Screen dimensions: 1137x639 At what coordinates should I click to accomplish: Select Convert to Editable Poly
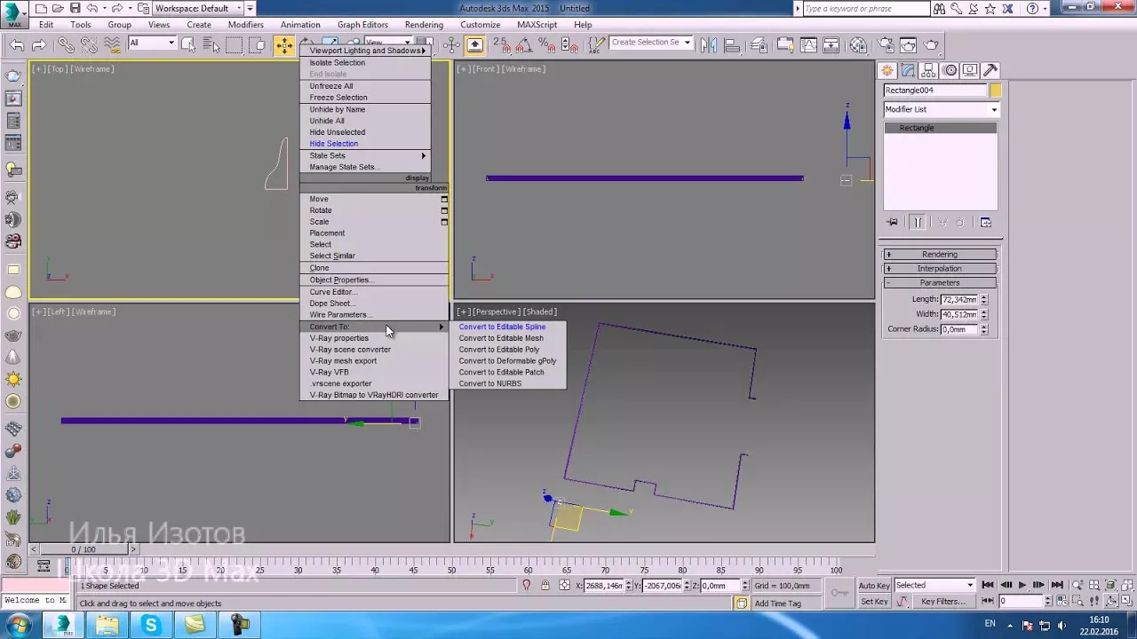click(x=498, y=350)
